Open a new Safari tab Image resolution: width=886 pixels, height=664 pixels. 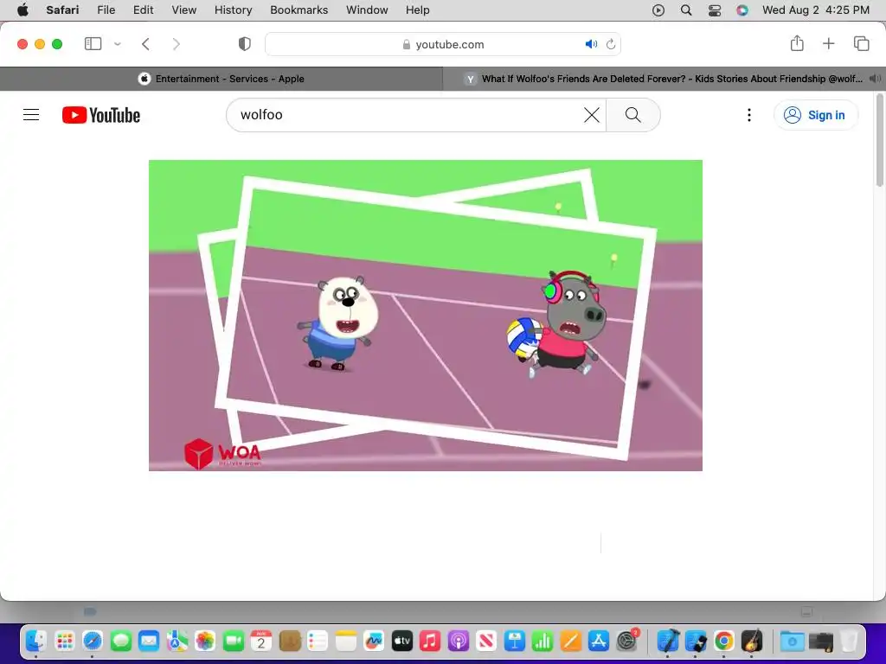click(828, 43)
